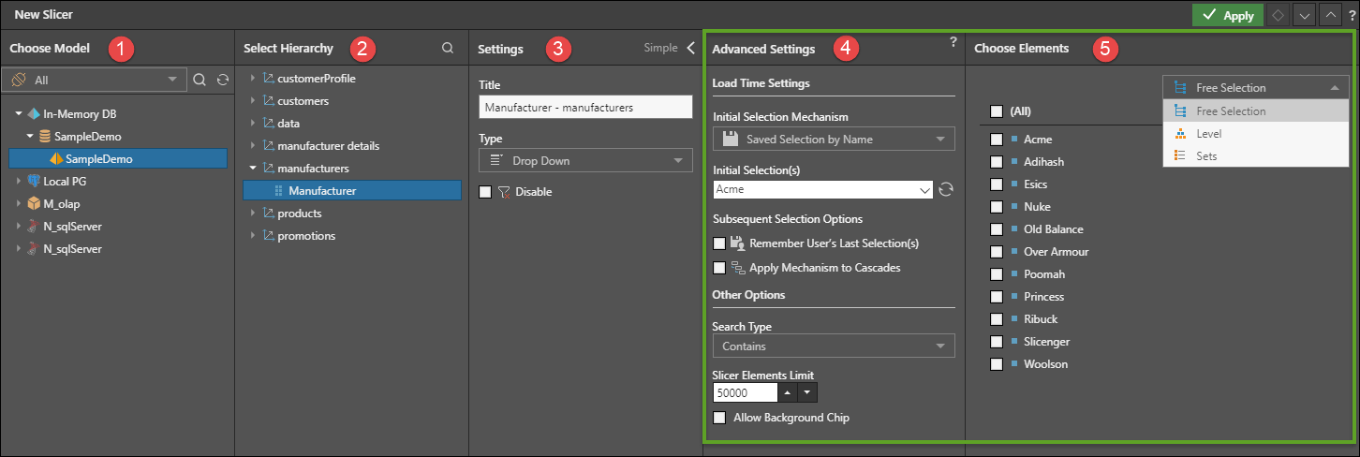Viewport: 1360px width, 457px height.
Task: Enable Remember User's Last Selection(s) checkbox
Action: pos(719,243)
